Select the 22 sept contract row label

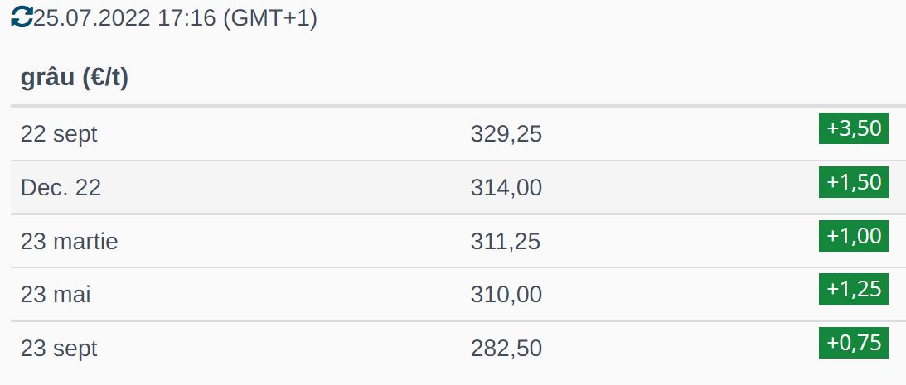point(59,133)
